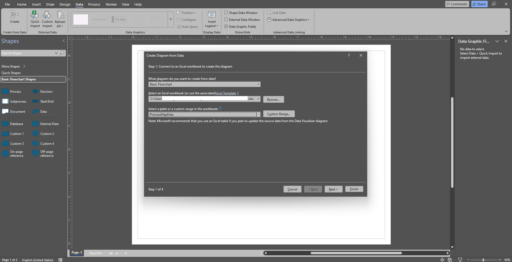Open the Position dropdown
This screenshot has height=262, width=512.
point(186,13)
